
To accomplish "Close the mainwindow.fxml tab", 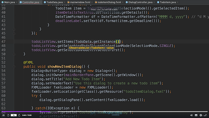I will click(92, 2).
